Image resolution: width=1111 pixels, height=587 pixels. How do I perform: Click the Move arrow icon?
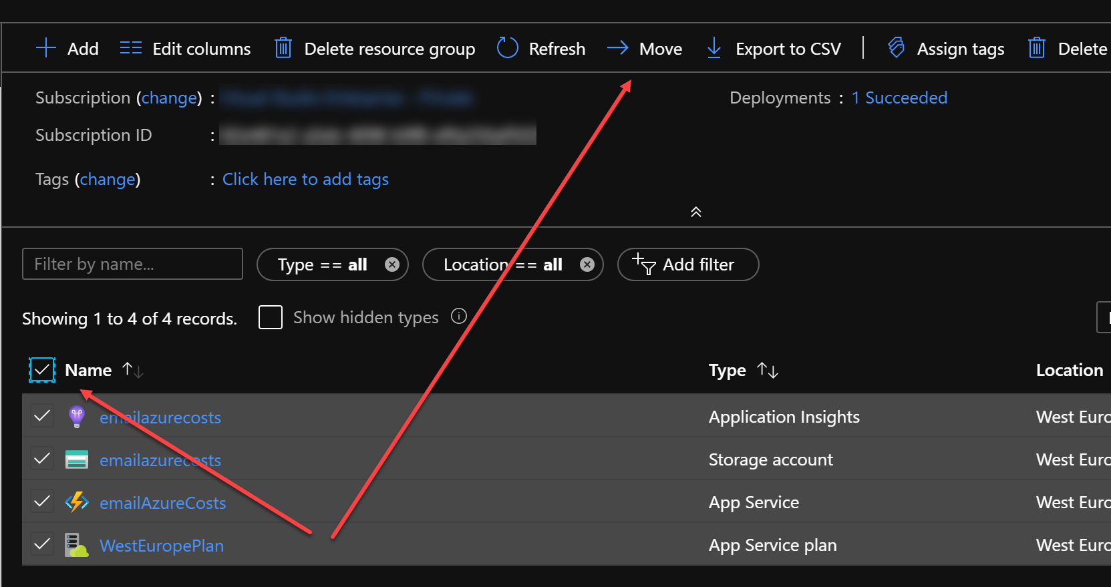click(618, 48)
